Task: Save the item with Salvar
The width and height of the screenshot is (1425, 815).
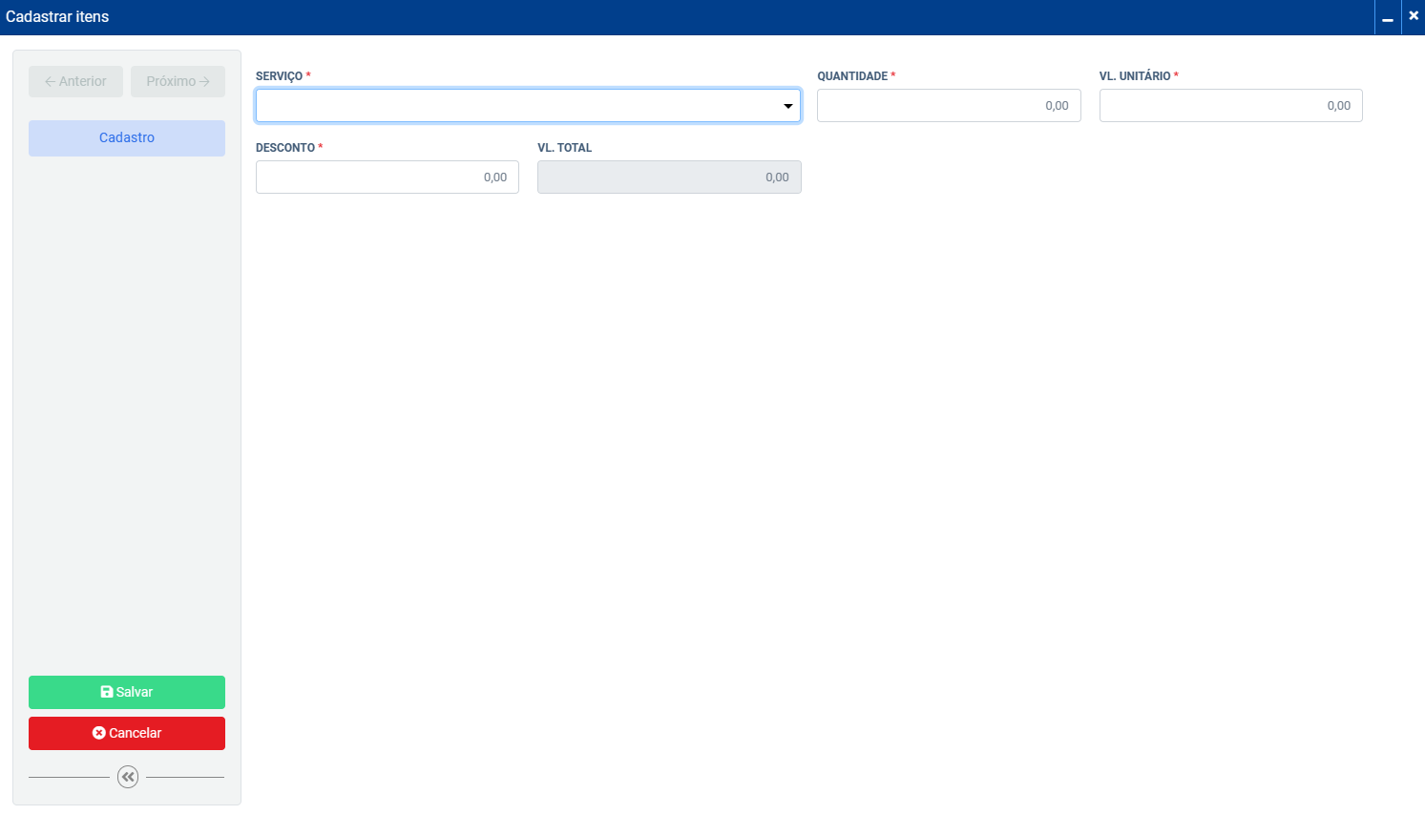Action: (127, 692)
